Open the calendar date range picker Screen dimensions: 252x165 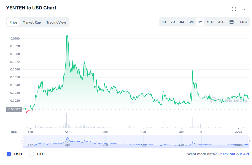(232, 22)
